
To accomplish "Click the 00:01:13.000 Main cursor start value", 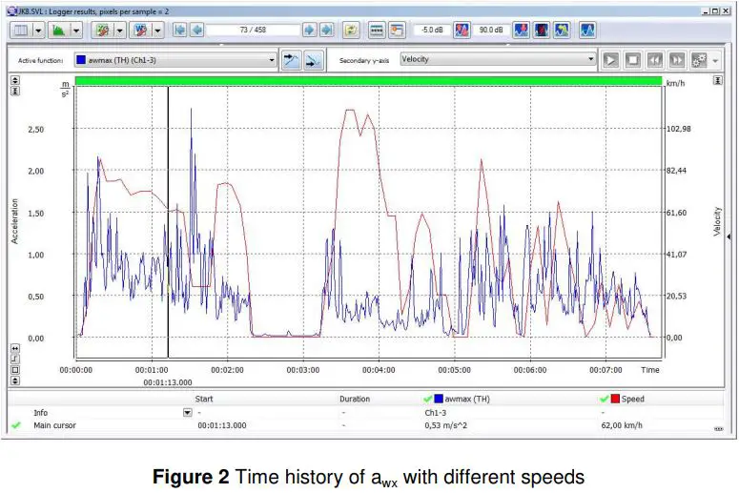I will [222, 425].
